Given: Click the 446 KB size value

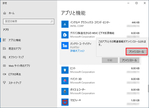Looking at the screenshot, I should tap(135, 23).
